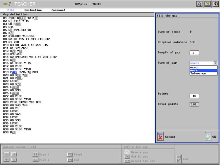
Task: Open the colorful help icon in title bar
Action: click(207, 4)
